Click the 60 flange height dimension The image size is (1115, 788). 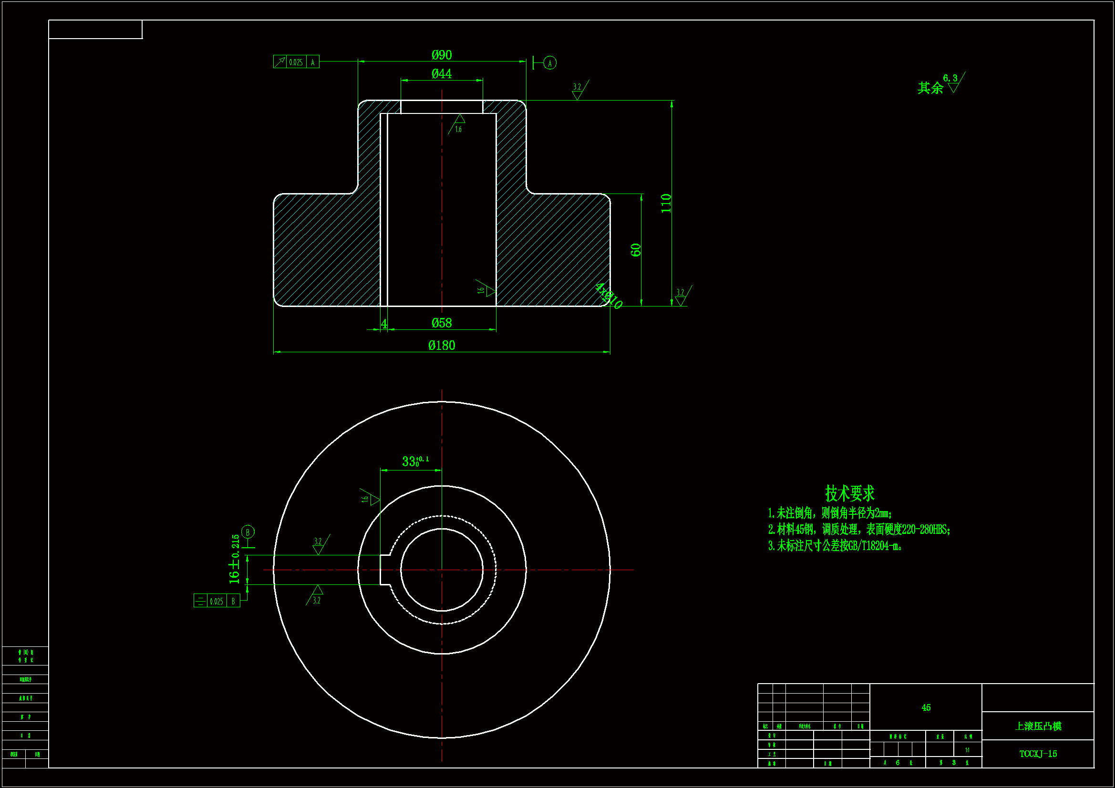(636, 250)
